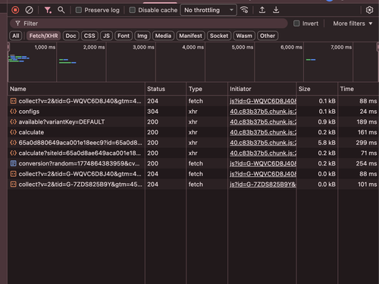Select the configs request row
The image size is (379, 284).
click(193, 112)
